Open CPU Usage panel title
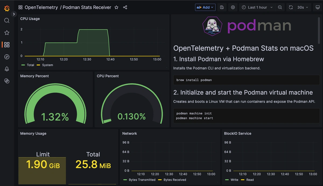The image size is (323, 186). click(30, 19)
